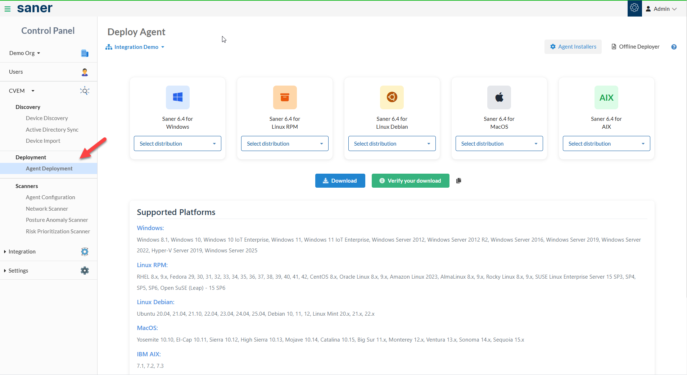Click the AIX logo icon

[606, 97]
